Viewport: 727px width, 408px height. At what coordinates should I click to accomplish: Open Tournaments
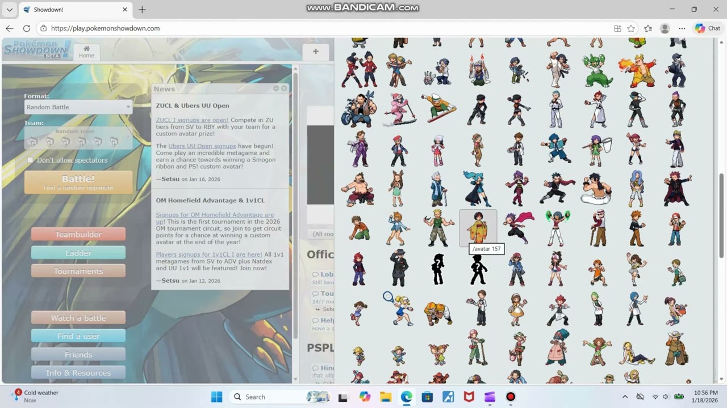click(x=78, y=271)
